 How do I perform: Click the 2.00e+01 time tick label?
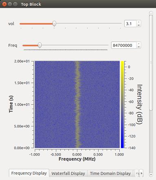(x=22, y=61)
